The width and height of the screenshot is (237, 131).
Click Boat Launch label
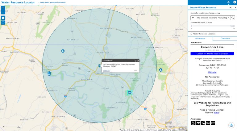196,43
